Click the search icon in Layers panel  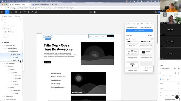[2, 16]
